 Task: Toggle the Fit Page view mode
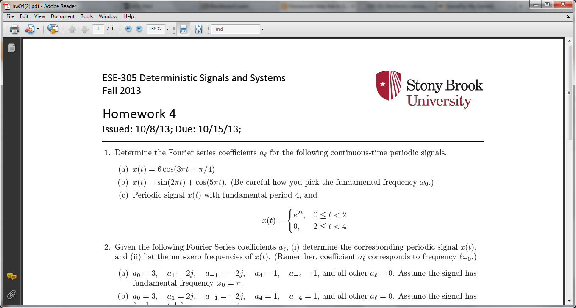199,29
